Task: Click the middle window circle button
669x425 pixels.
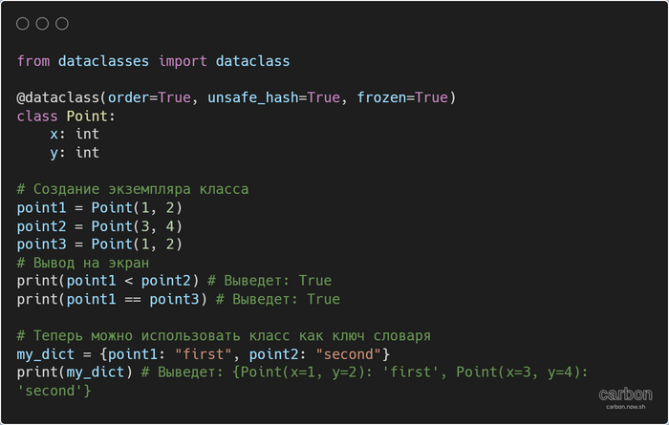Action: coord(43,24)
